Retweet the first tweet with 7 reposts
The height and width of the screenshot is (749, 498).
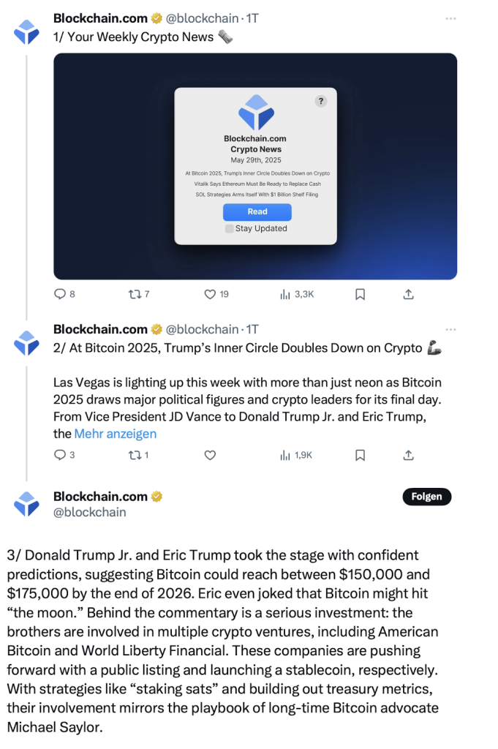click(138, 294)
